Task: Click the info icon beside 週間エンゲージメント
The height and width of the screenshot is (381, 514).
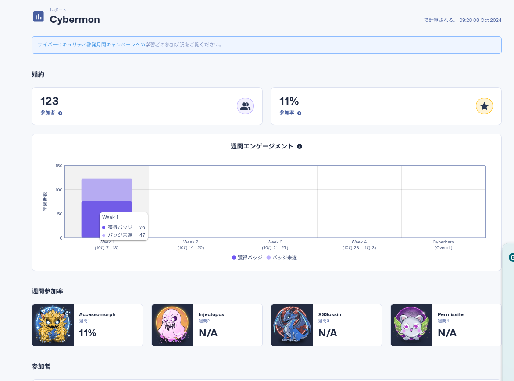Action: tap(300, 146)
